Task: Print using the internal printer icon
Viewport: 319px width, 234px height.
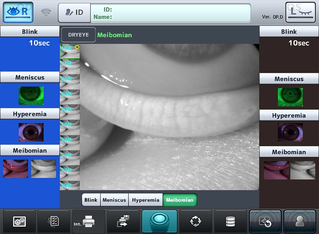Action: 88,221
